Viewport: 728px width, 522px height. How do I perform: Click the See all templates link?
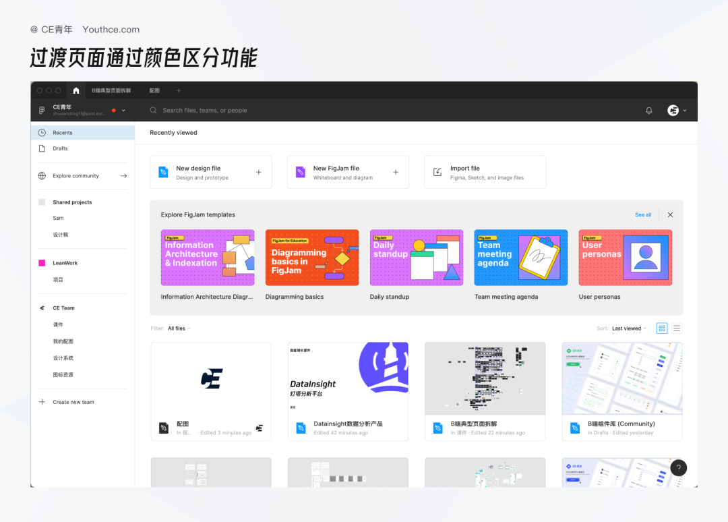643,214
